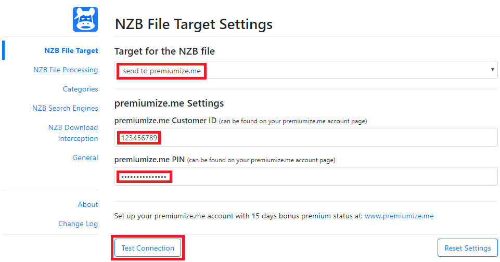Screen dimensions: 500x262
Task: Open the Categories settings page
Action: click(80, 89)
